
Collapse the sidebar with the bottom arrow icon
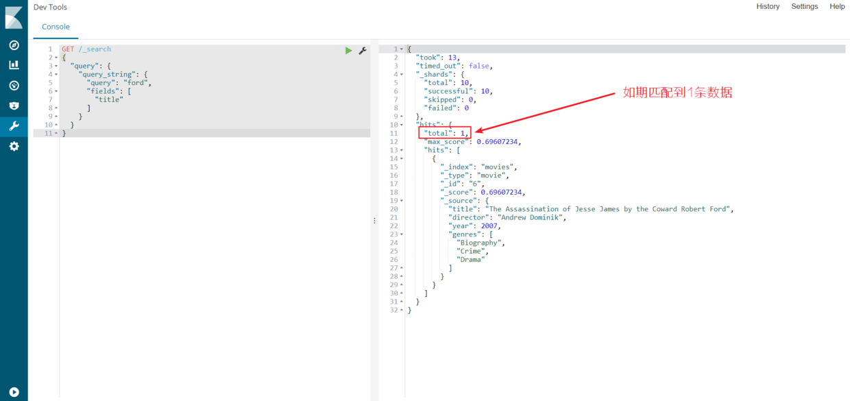click(14, 393)
